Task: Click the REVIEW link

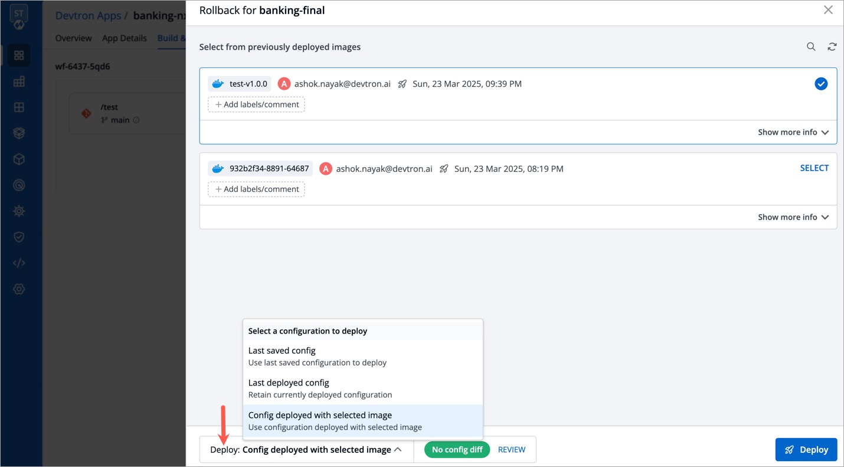Action: [x=511, y=450]
